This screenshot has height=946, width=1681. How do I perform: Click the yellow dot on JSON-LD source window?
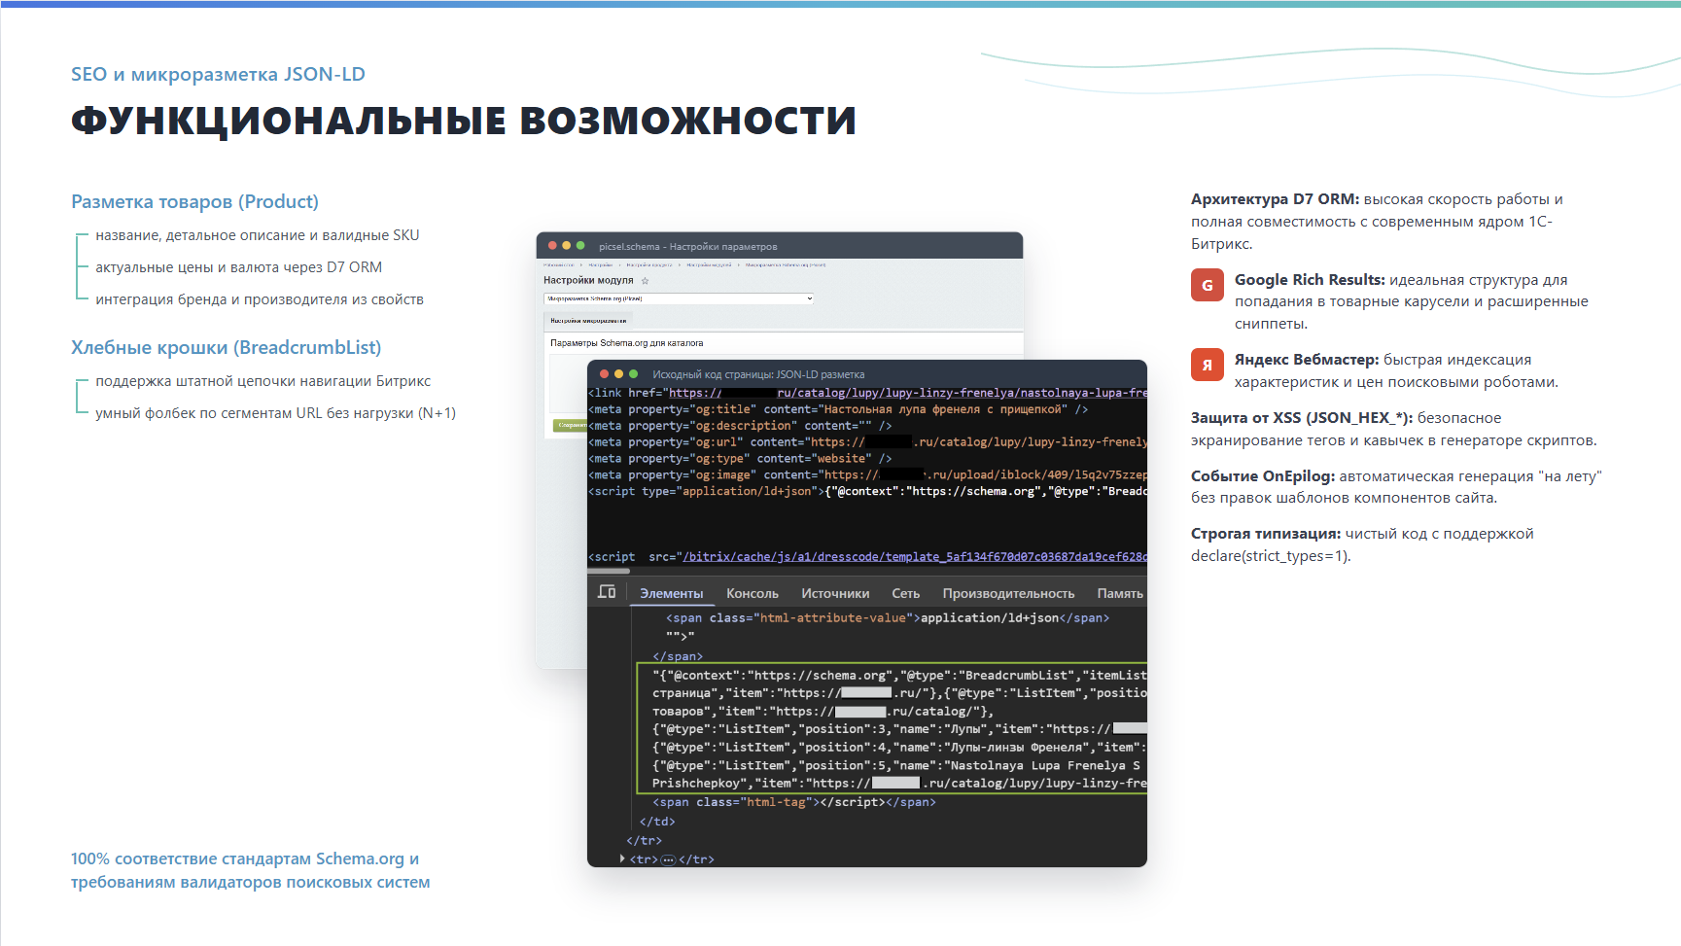click(618, 374)
